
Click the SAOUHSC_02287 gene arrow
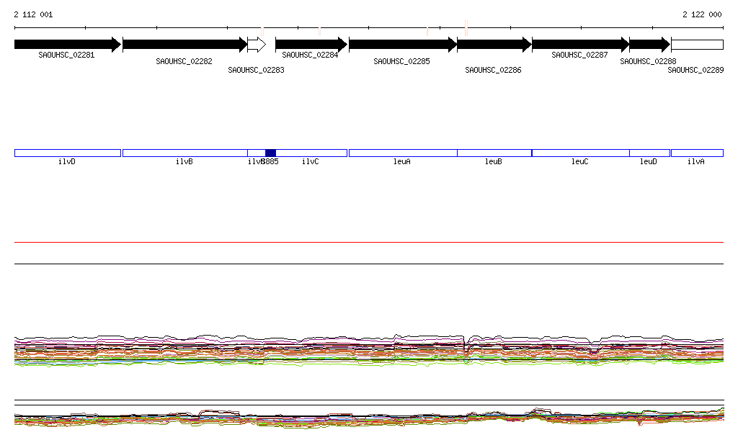[x=579, y=45]
